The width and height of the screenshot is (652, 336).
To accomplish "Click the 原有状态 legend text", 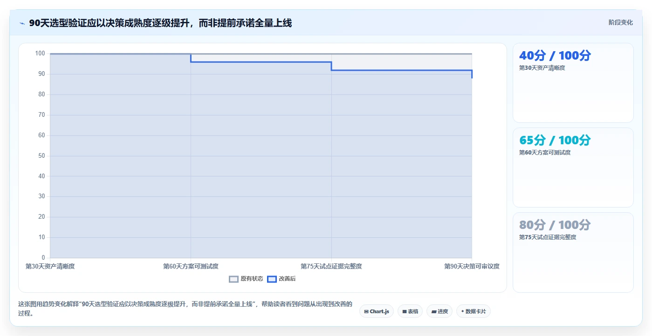I will coord(252,279).
